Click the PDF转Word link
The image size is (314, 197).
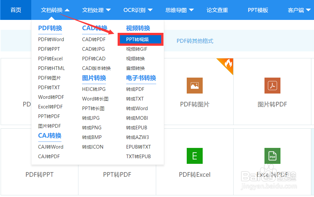51,39
